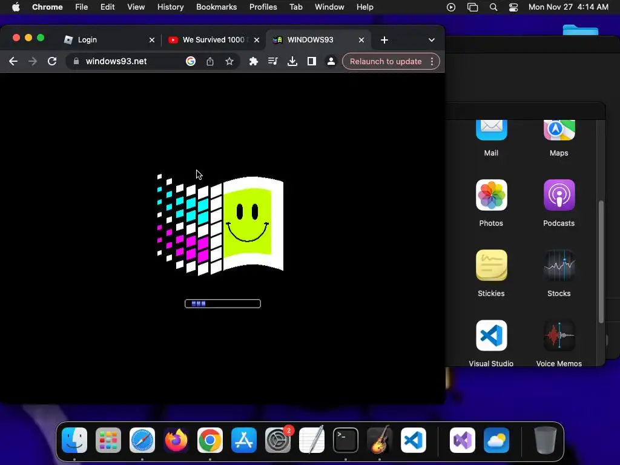Open Visual Studio Code app icon in grid

click(491, 335)
